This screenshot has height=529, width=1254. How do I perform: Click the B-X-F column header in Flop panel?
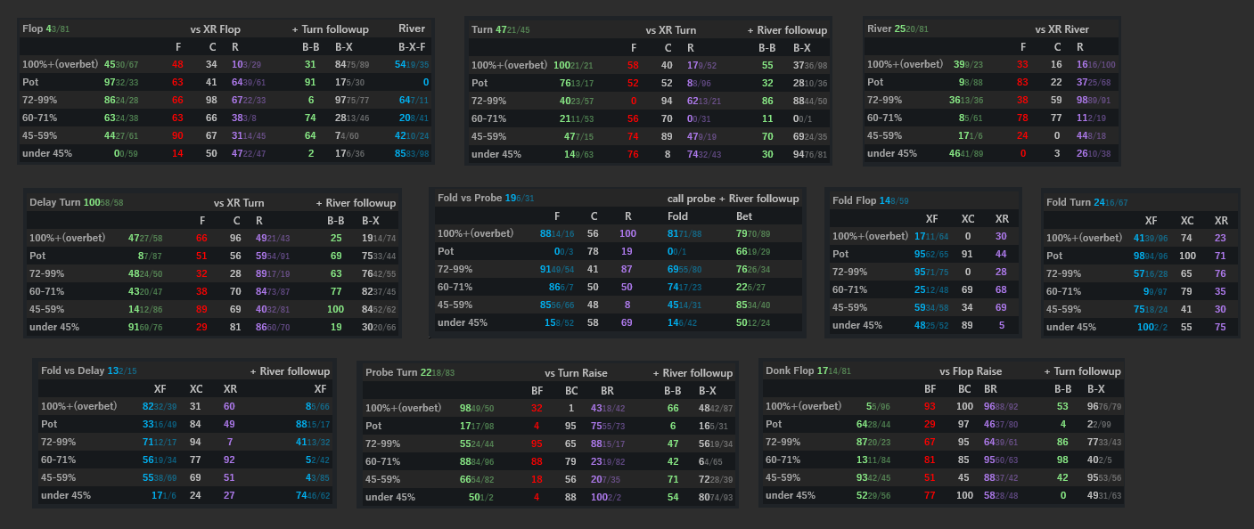click(x=412, y=47)
